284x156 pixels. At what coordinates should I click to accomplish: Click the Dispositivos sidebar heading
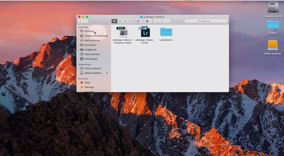[84, 64]
